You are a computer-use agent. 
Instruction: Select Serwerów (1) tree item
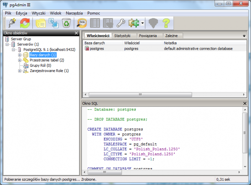click(28, 44)
